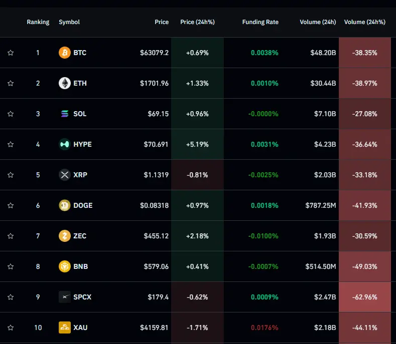Image resolution: width=396 pixels, height=344 pixels.
Task: Add XRP to favorites via star
Action: tap(11, 175)
